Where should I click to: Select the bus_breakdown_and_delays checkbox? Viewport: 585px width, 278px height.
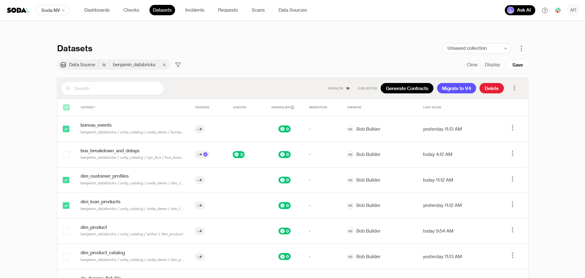pos(66,154)
